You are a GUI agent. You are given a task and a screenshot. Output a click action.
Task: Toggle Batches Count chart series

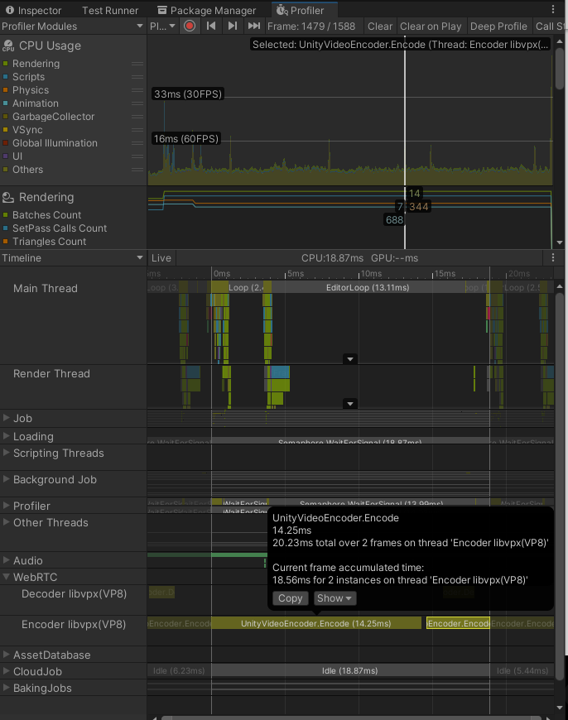coord(6,215)
